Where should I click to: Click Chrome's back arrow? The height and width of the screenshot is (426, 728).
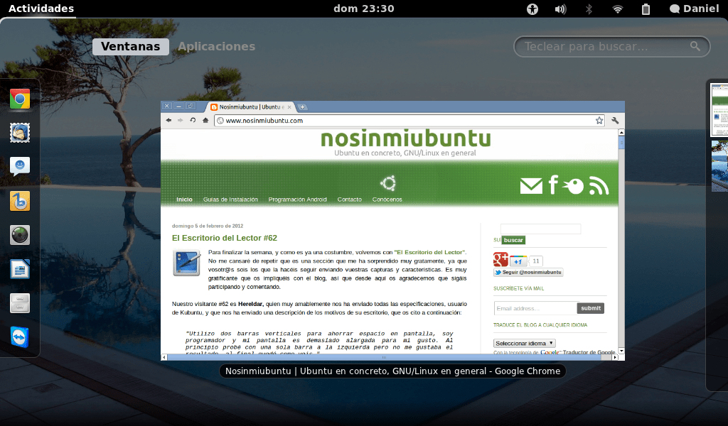168,121
